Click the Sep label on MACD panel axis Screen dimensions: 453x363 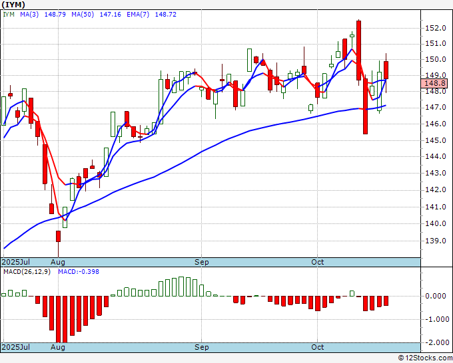[x=201, y=347]
